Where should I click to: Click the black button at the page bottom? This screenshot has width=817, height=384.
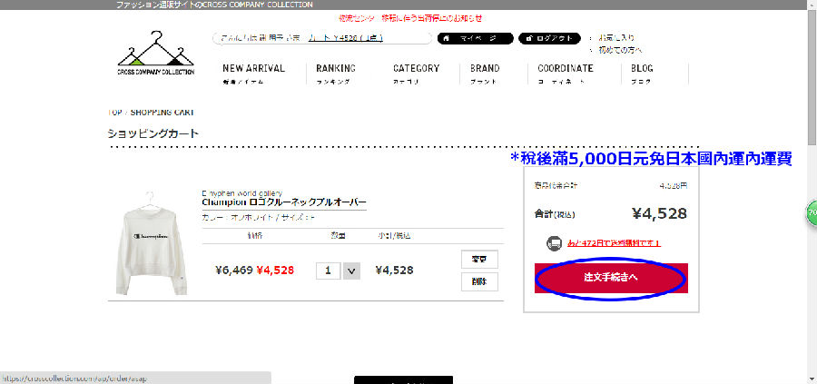tap(403, 379)
